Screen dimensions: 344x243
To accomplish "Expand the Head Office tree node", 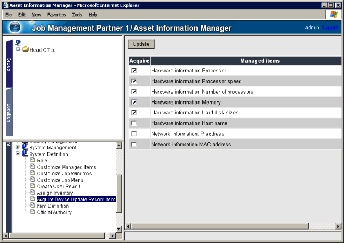I will point(18,50).
